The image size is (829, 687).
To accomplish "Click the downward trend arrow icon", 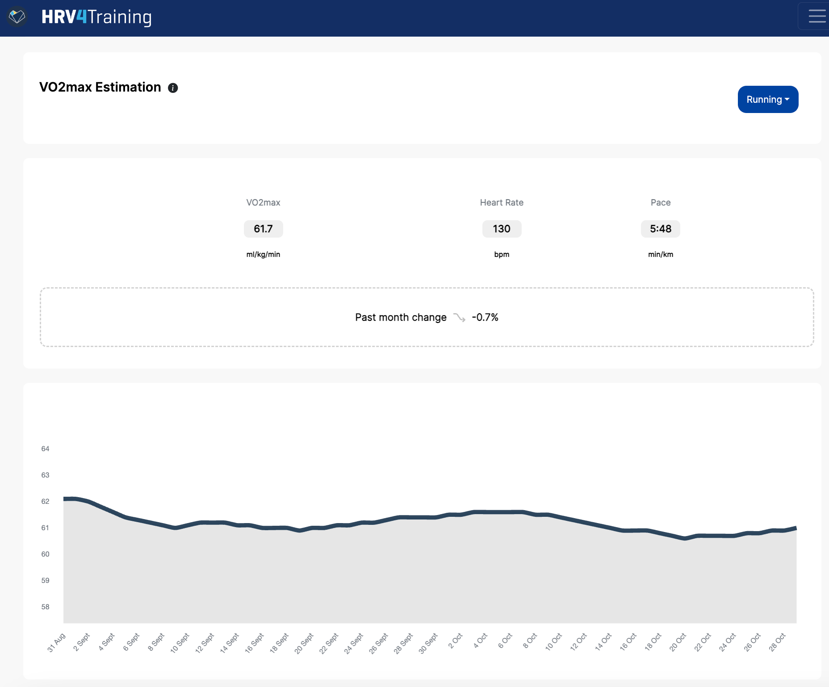I will coord(460,317).
